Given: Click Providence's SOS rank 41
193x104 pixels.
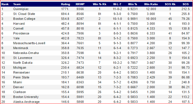Looking at the screenshot, I should pos(170,33).
